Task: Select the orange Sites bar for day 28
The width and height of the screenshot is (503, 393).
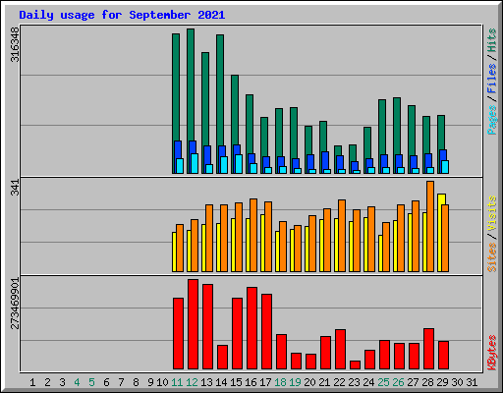Action: [430, 227]
